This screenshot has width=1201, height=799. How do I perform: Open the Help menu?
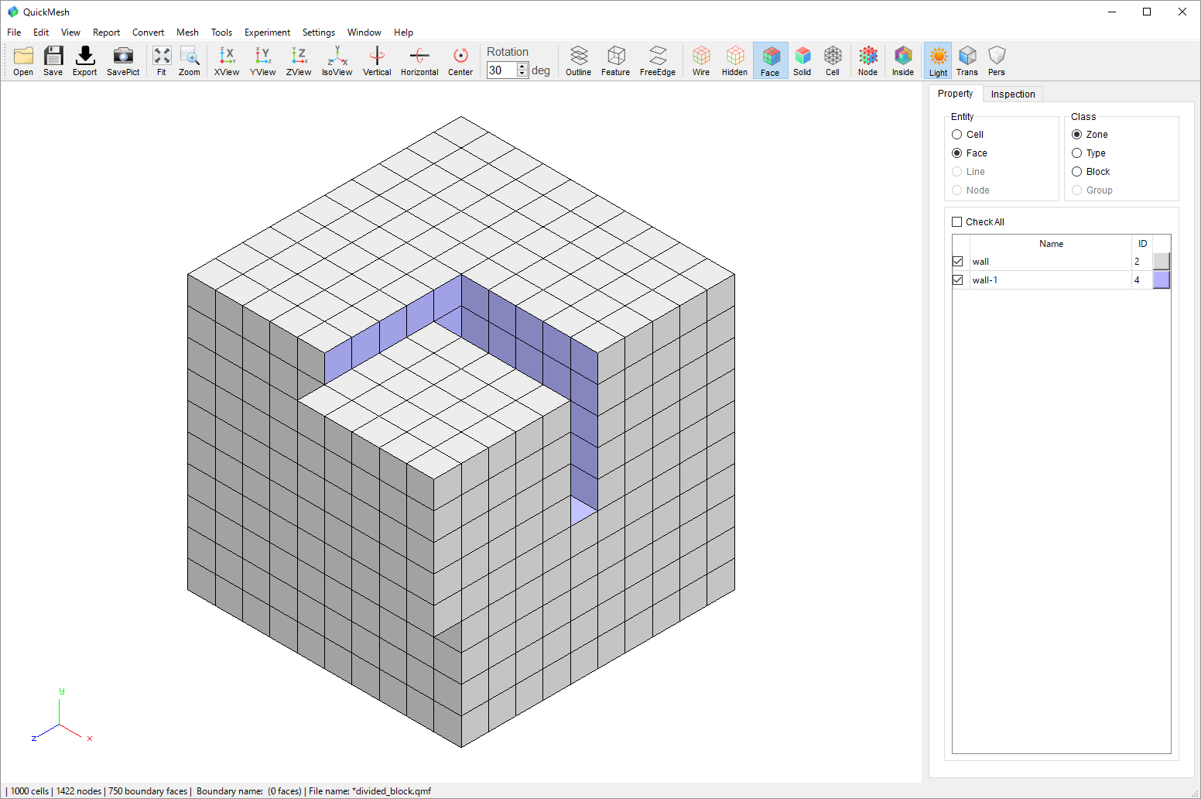coord(403,33)
